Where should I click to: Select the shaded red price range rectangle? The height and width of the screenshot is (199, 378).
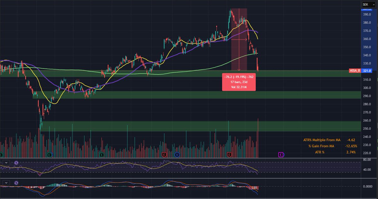[239, 39]
